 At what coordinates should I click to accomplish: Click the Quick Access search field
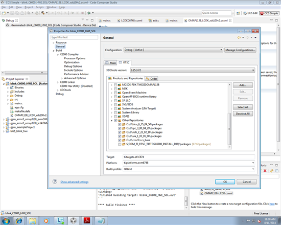[x=217, y=13]
